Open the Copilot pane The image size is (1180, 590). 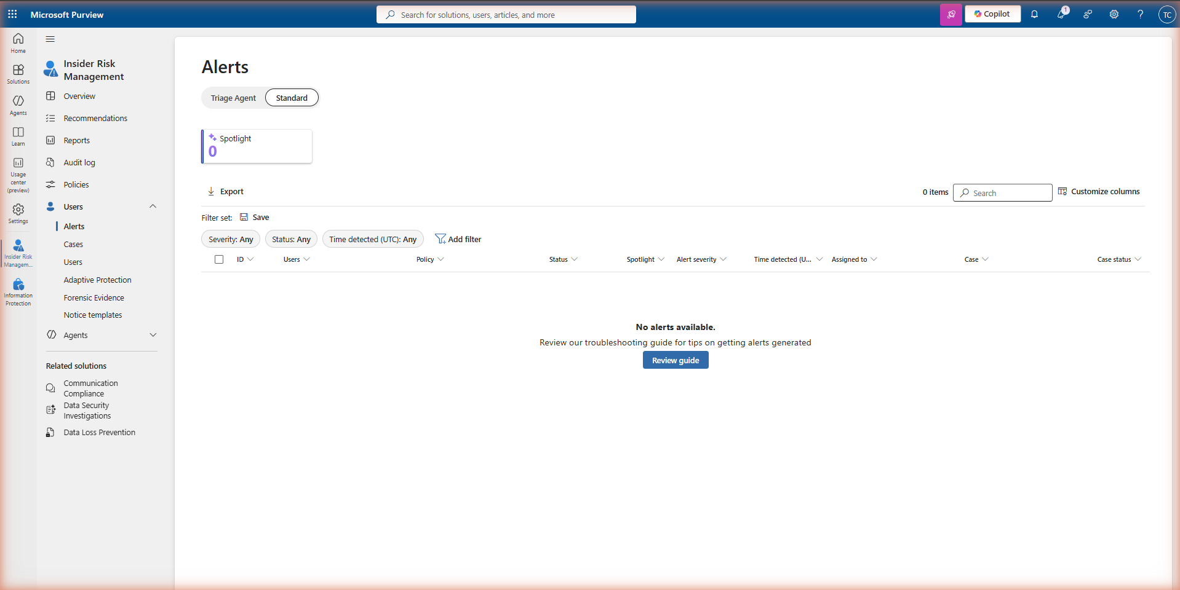pyautogui.click(x=992, y=14)
